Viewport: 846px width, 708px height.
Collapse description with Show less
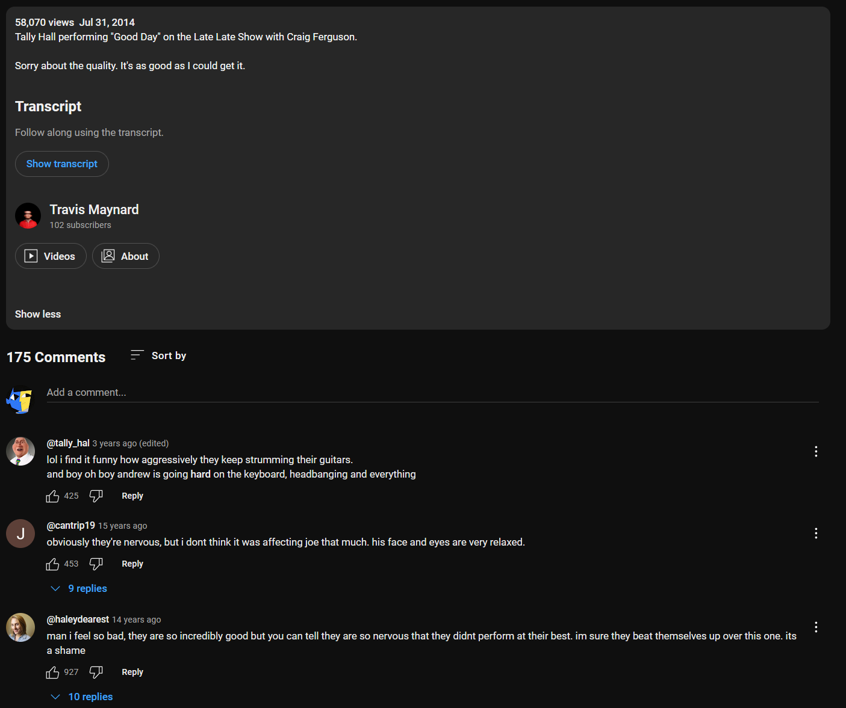(x=38, y=314)
